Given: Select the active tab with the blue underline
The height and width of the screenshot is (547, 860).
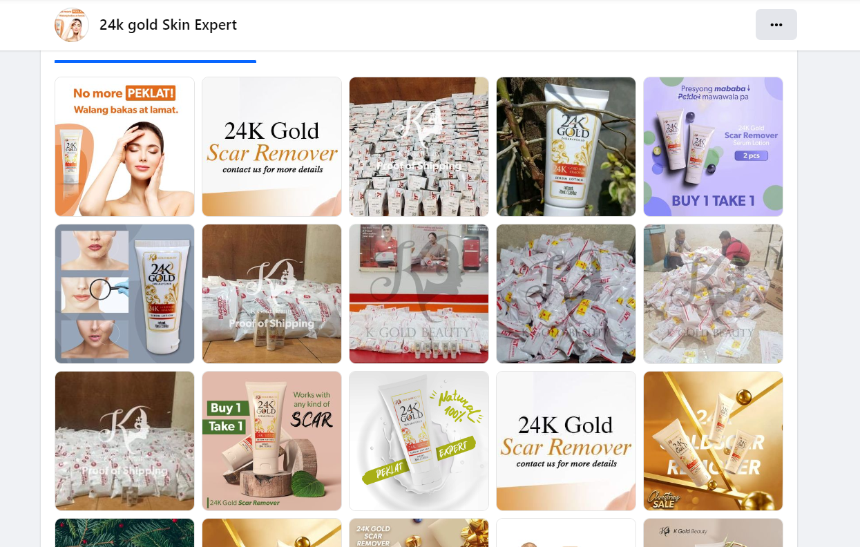Looking at the screenshot, I should [x=155, y=57].
